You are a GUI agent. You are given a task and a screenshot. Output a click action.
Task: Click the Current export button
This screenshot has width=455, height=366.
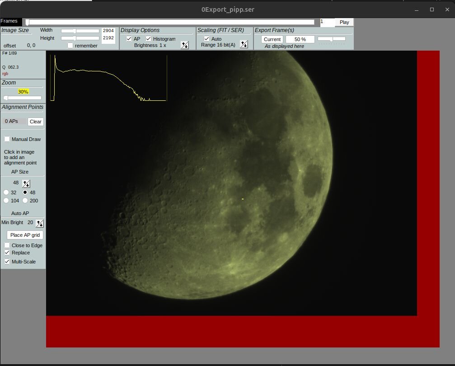pos(272,39)
